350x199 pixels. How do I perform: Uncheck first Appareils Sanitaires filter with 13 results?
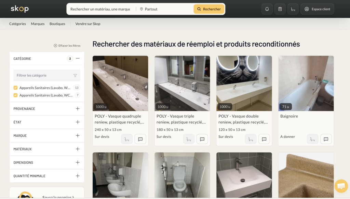15,88
